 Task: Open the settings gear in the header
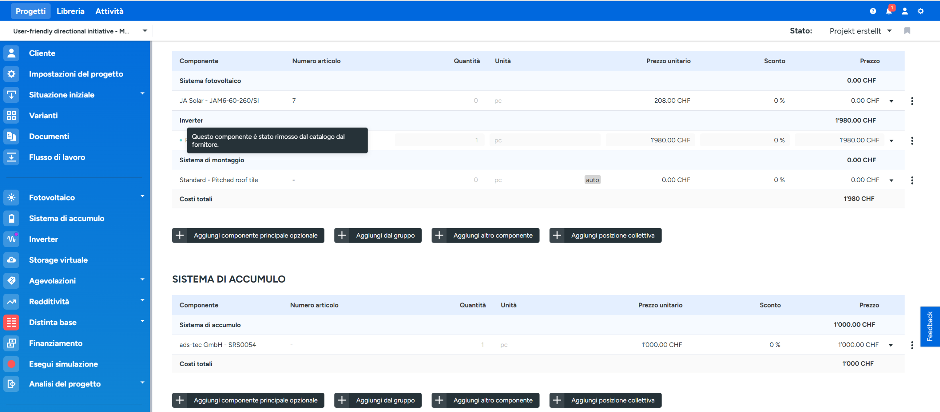pyautogui.click(x=920, y=11)
